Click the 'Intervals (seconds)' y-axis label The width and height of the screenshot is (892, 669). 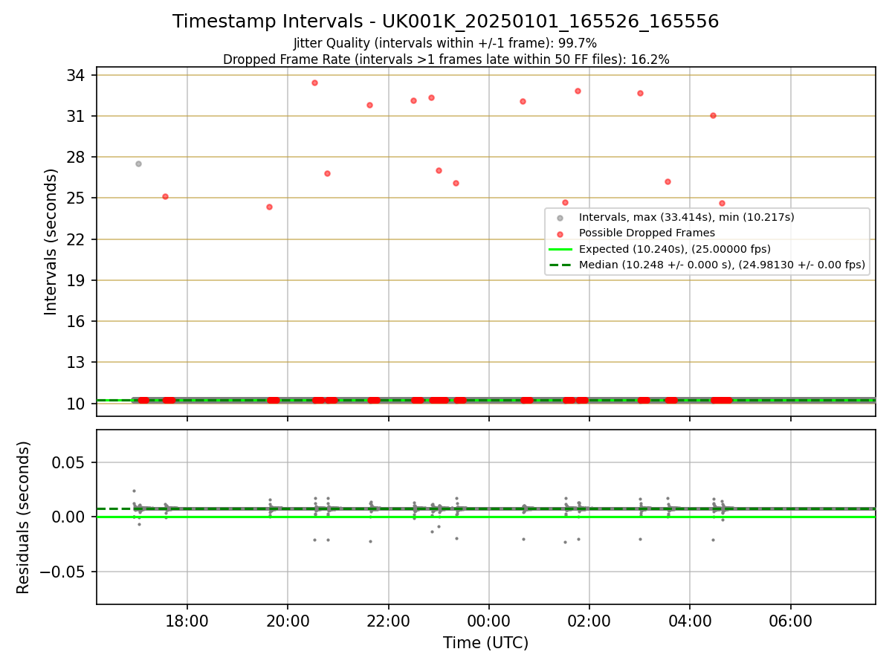pyautogui.click(x=51, y=242)
